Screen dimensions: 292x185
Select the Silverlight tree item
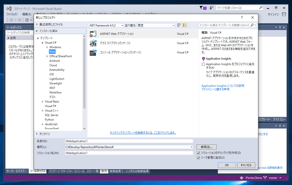pos(55,83)
